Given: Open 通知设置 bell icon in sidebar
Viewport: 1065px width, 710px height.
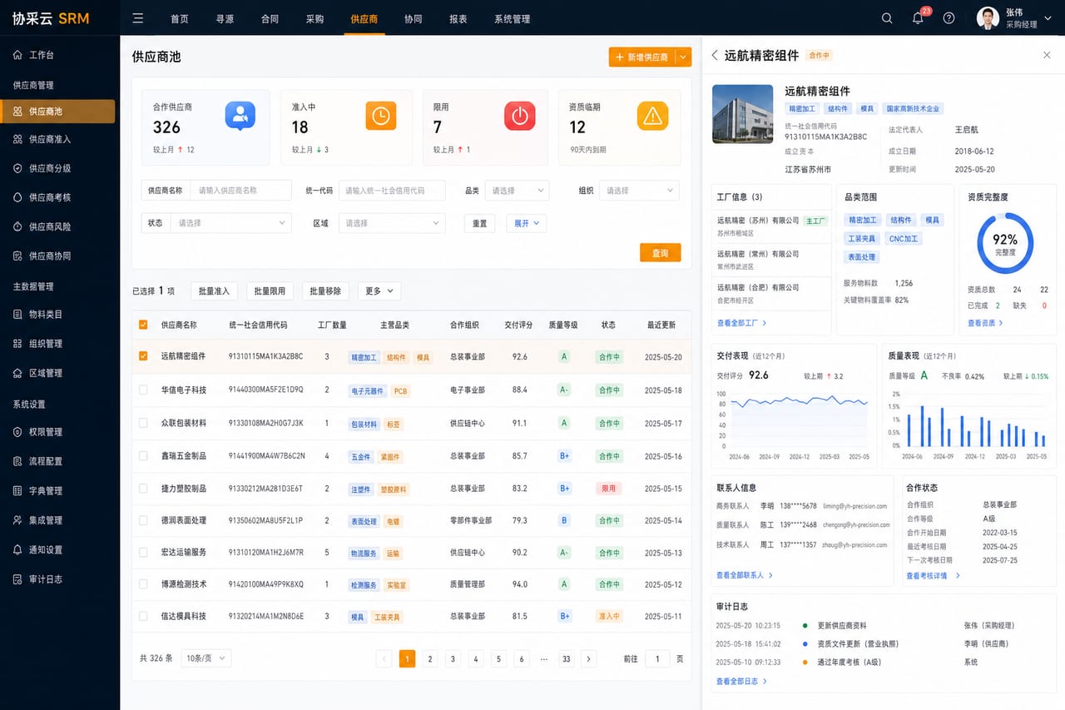Looking at the screenshot, I should [x=17, y=549].
